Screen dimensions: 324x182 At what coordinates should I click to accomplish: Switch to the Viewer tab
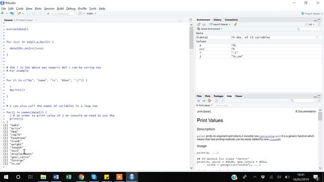[238, 96]
